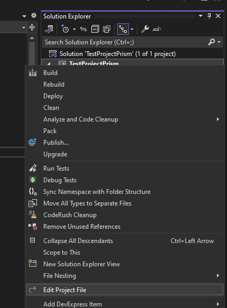
Task: Click the Pending Changes Filter clock icon
Action: 65,29
